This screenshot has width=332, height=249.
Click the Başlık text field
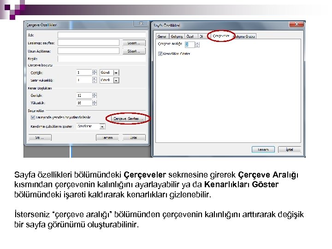(x=101, y=59)
